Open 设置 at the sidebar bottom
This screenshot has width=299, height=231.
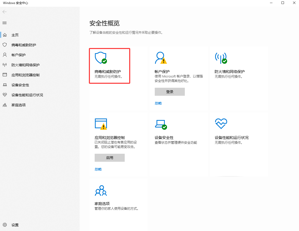pos(15,225)
